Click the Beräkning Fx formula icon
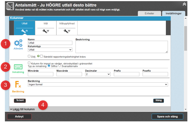Image resolution: width=189 pixels, height=123 pixels. click(18, 85)
